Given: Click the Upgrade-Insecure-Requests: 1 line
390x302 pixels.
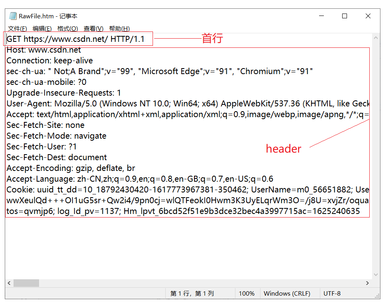Looking at the screenshot, I should [64, 93].
